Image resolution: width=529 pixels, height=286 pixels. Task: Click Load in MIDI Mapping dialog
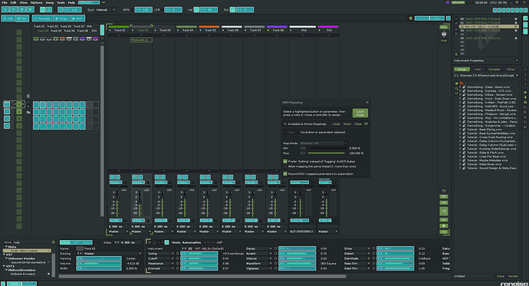click(x=336, y=124)
